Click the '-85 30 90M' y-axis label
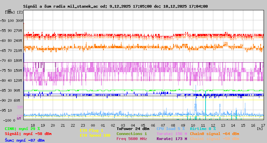 point(10,90)
